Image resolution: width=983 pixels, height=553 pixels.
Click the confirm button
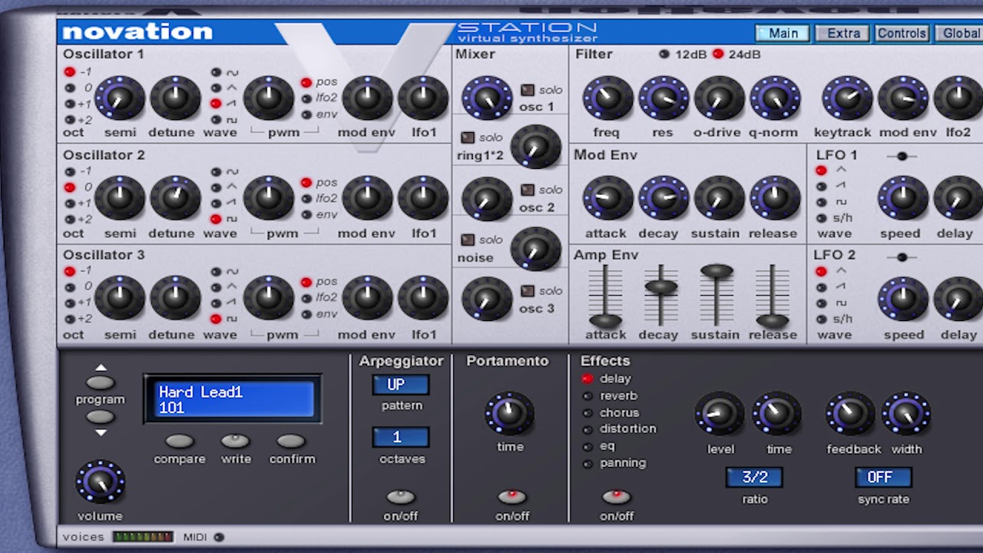291,441
